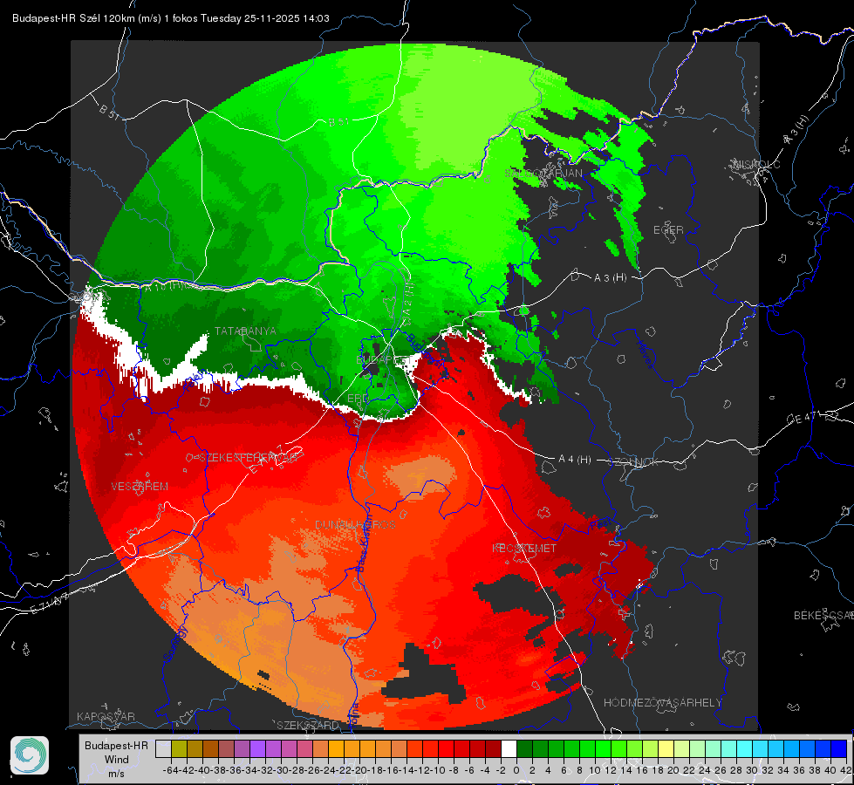The height and width of the screenshot is (785, 854).
Task: Click the radar title text with date 25-11-2025
Action: [x=170, y=18]
